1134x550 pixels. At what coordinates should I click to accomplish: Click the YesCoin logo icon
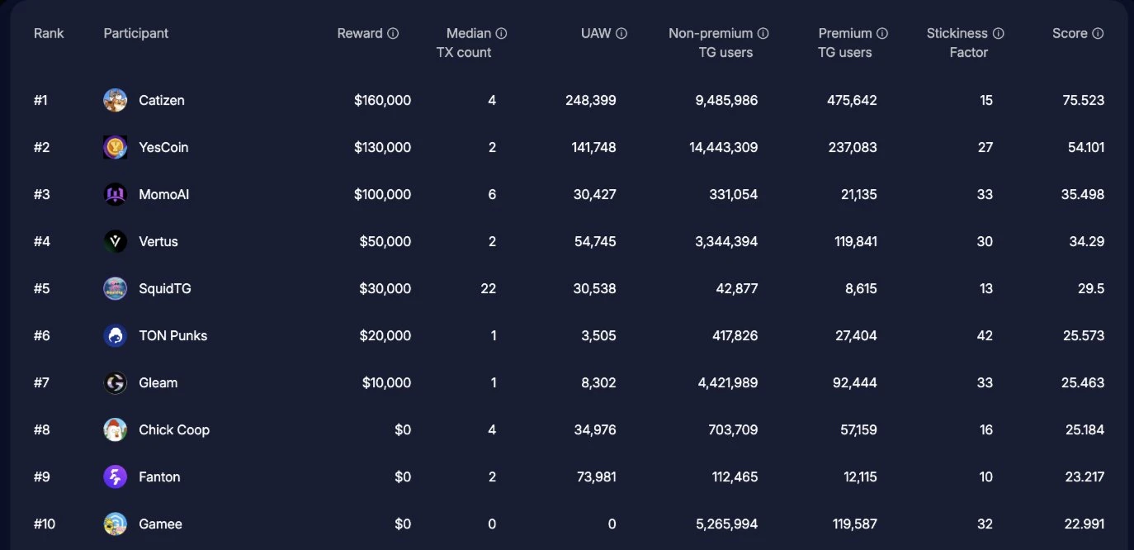pyautogui.click(x=115, y=147)
